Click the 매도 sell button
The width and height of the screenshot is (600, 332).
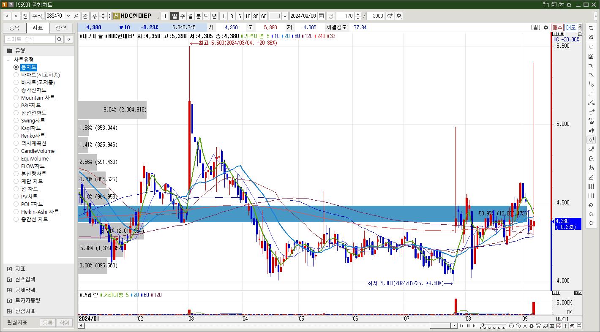tap(571, 27)
